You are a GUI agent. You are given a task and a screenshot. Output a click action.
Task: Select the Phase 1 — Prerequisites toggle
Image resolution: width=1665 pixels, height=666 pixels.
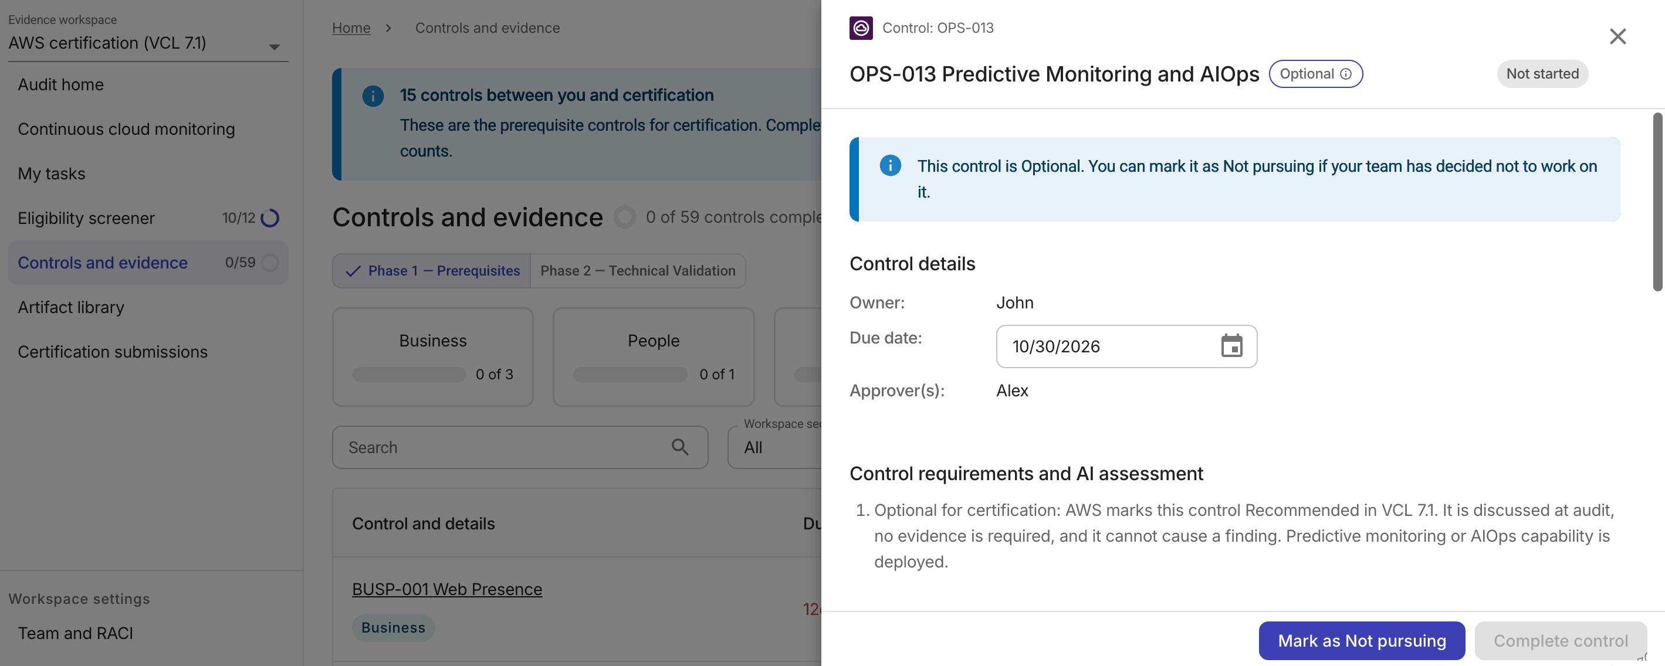[x=432, y=271]
